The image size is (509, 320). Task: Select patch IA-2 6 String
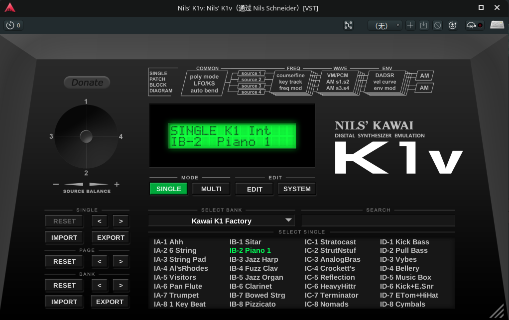[x=175, y=250]
